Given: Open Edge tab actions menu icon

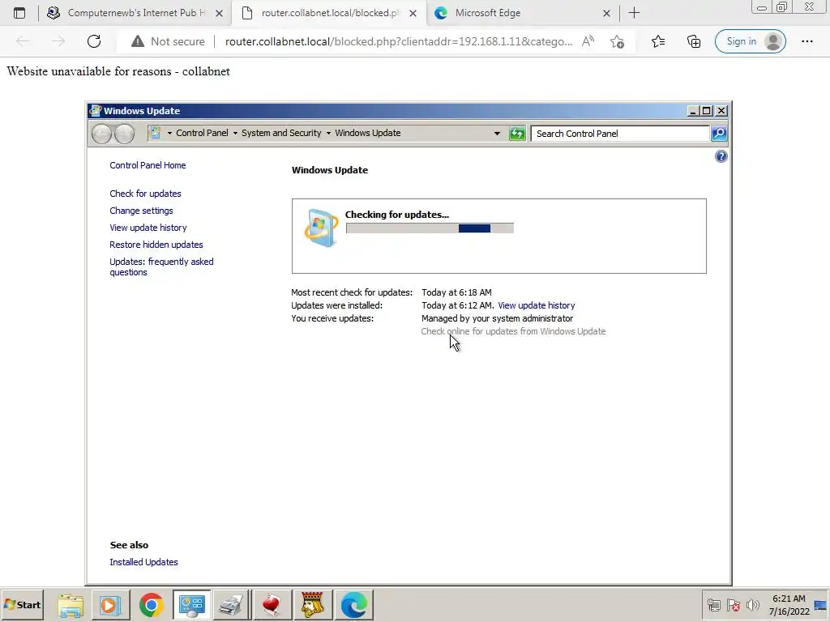Looking at the screenshot, I should coord(19,13).
